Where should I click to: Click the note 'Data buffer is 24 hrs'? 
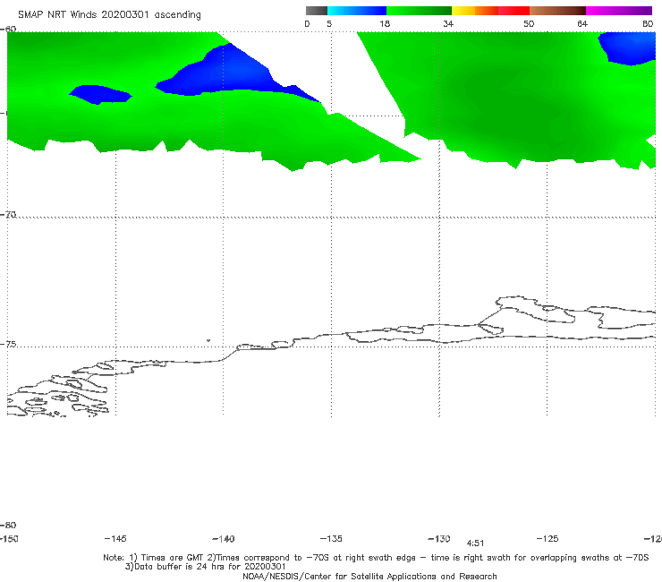[181, 567]
